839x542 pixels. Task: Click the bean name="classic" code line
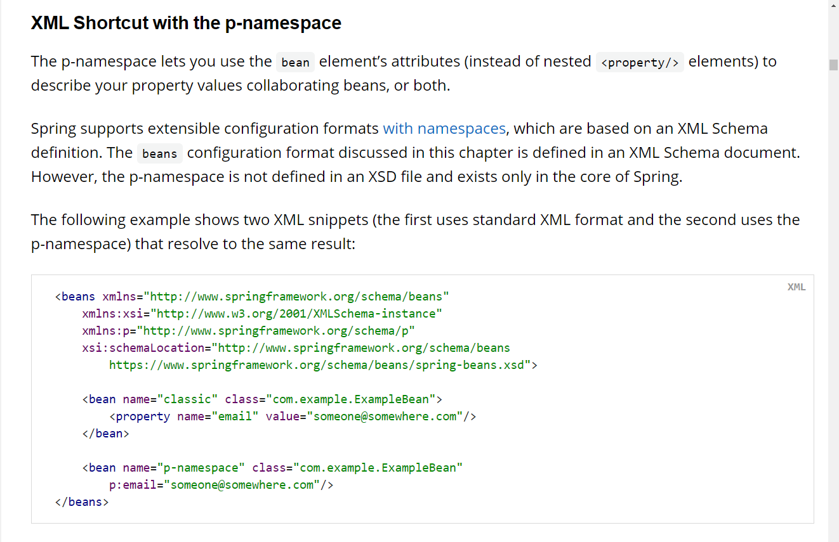point(261,399)
